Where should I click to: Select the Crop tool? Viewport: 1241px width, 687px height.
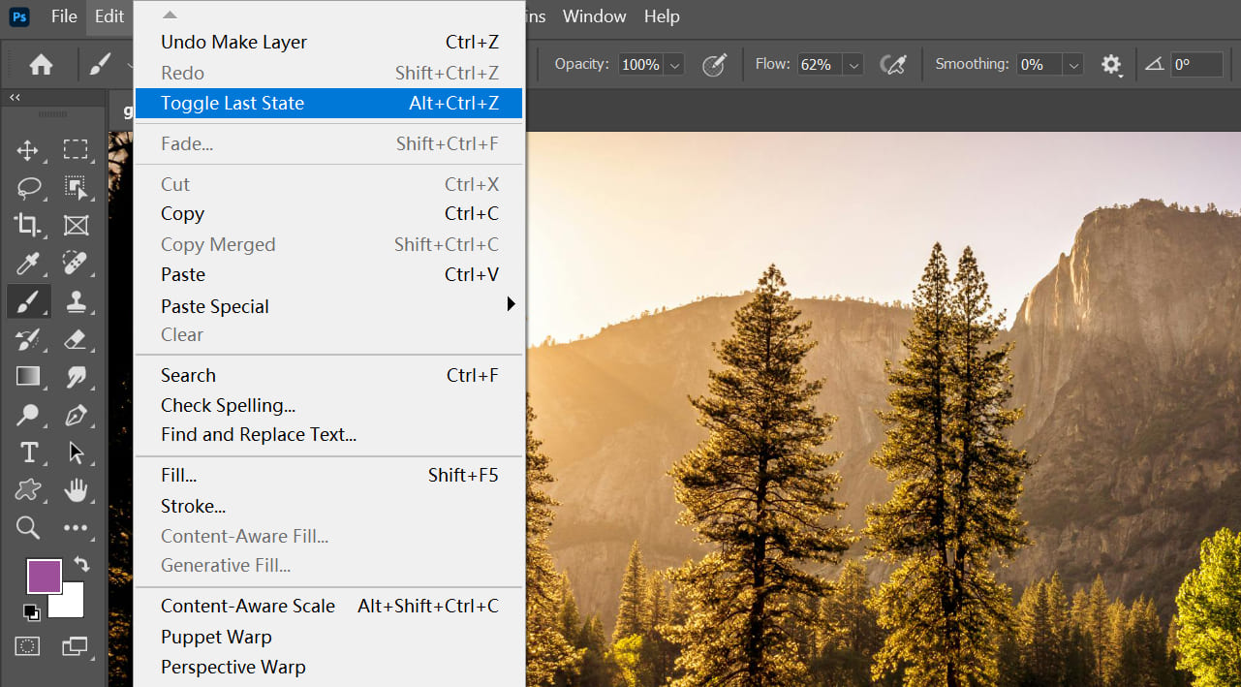tap(28, 226)
